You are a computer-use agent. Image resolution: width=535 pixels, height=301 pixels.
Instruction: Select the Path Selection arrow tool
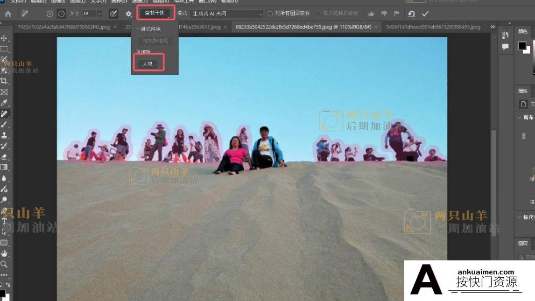(x=4, y=232)
